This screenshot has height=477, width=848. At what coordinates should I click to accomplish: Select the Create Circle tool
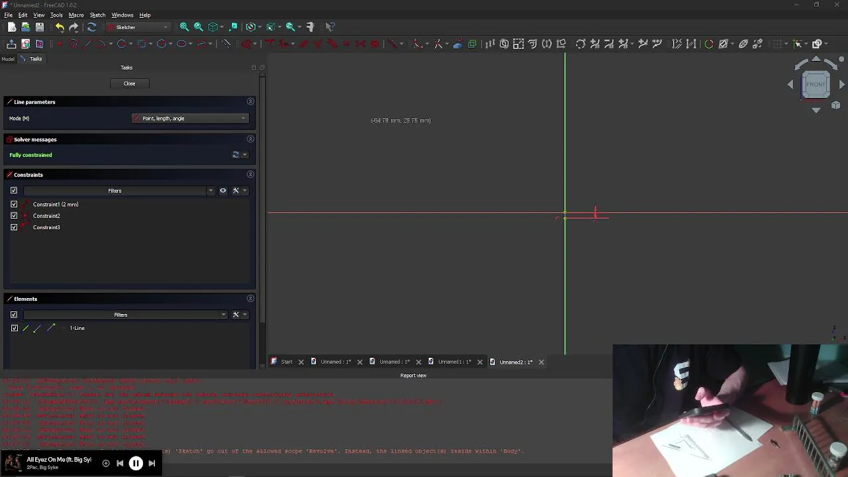tap(121, 44)
